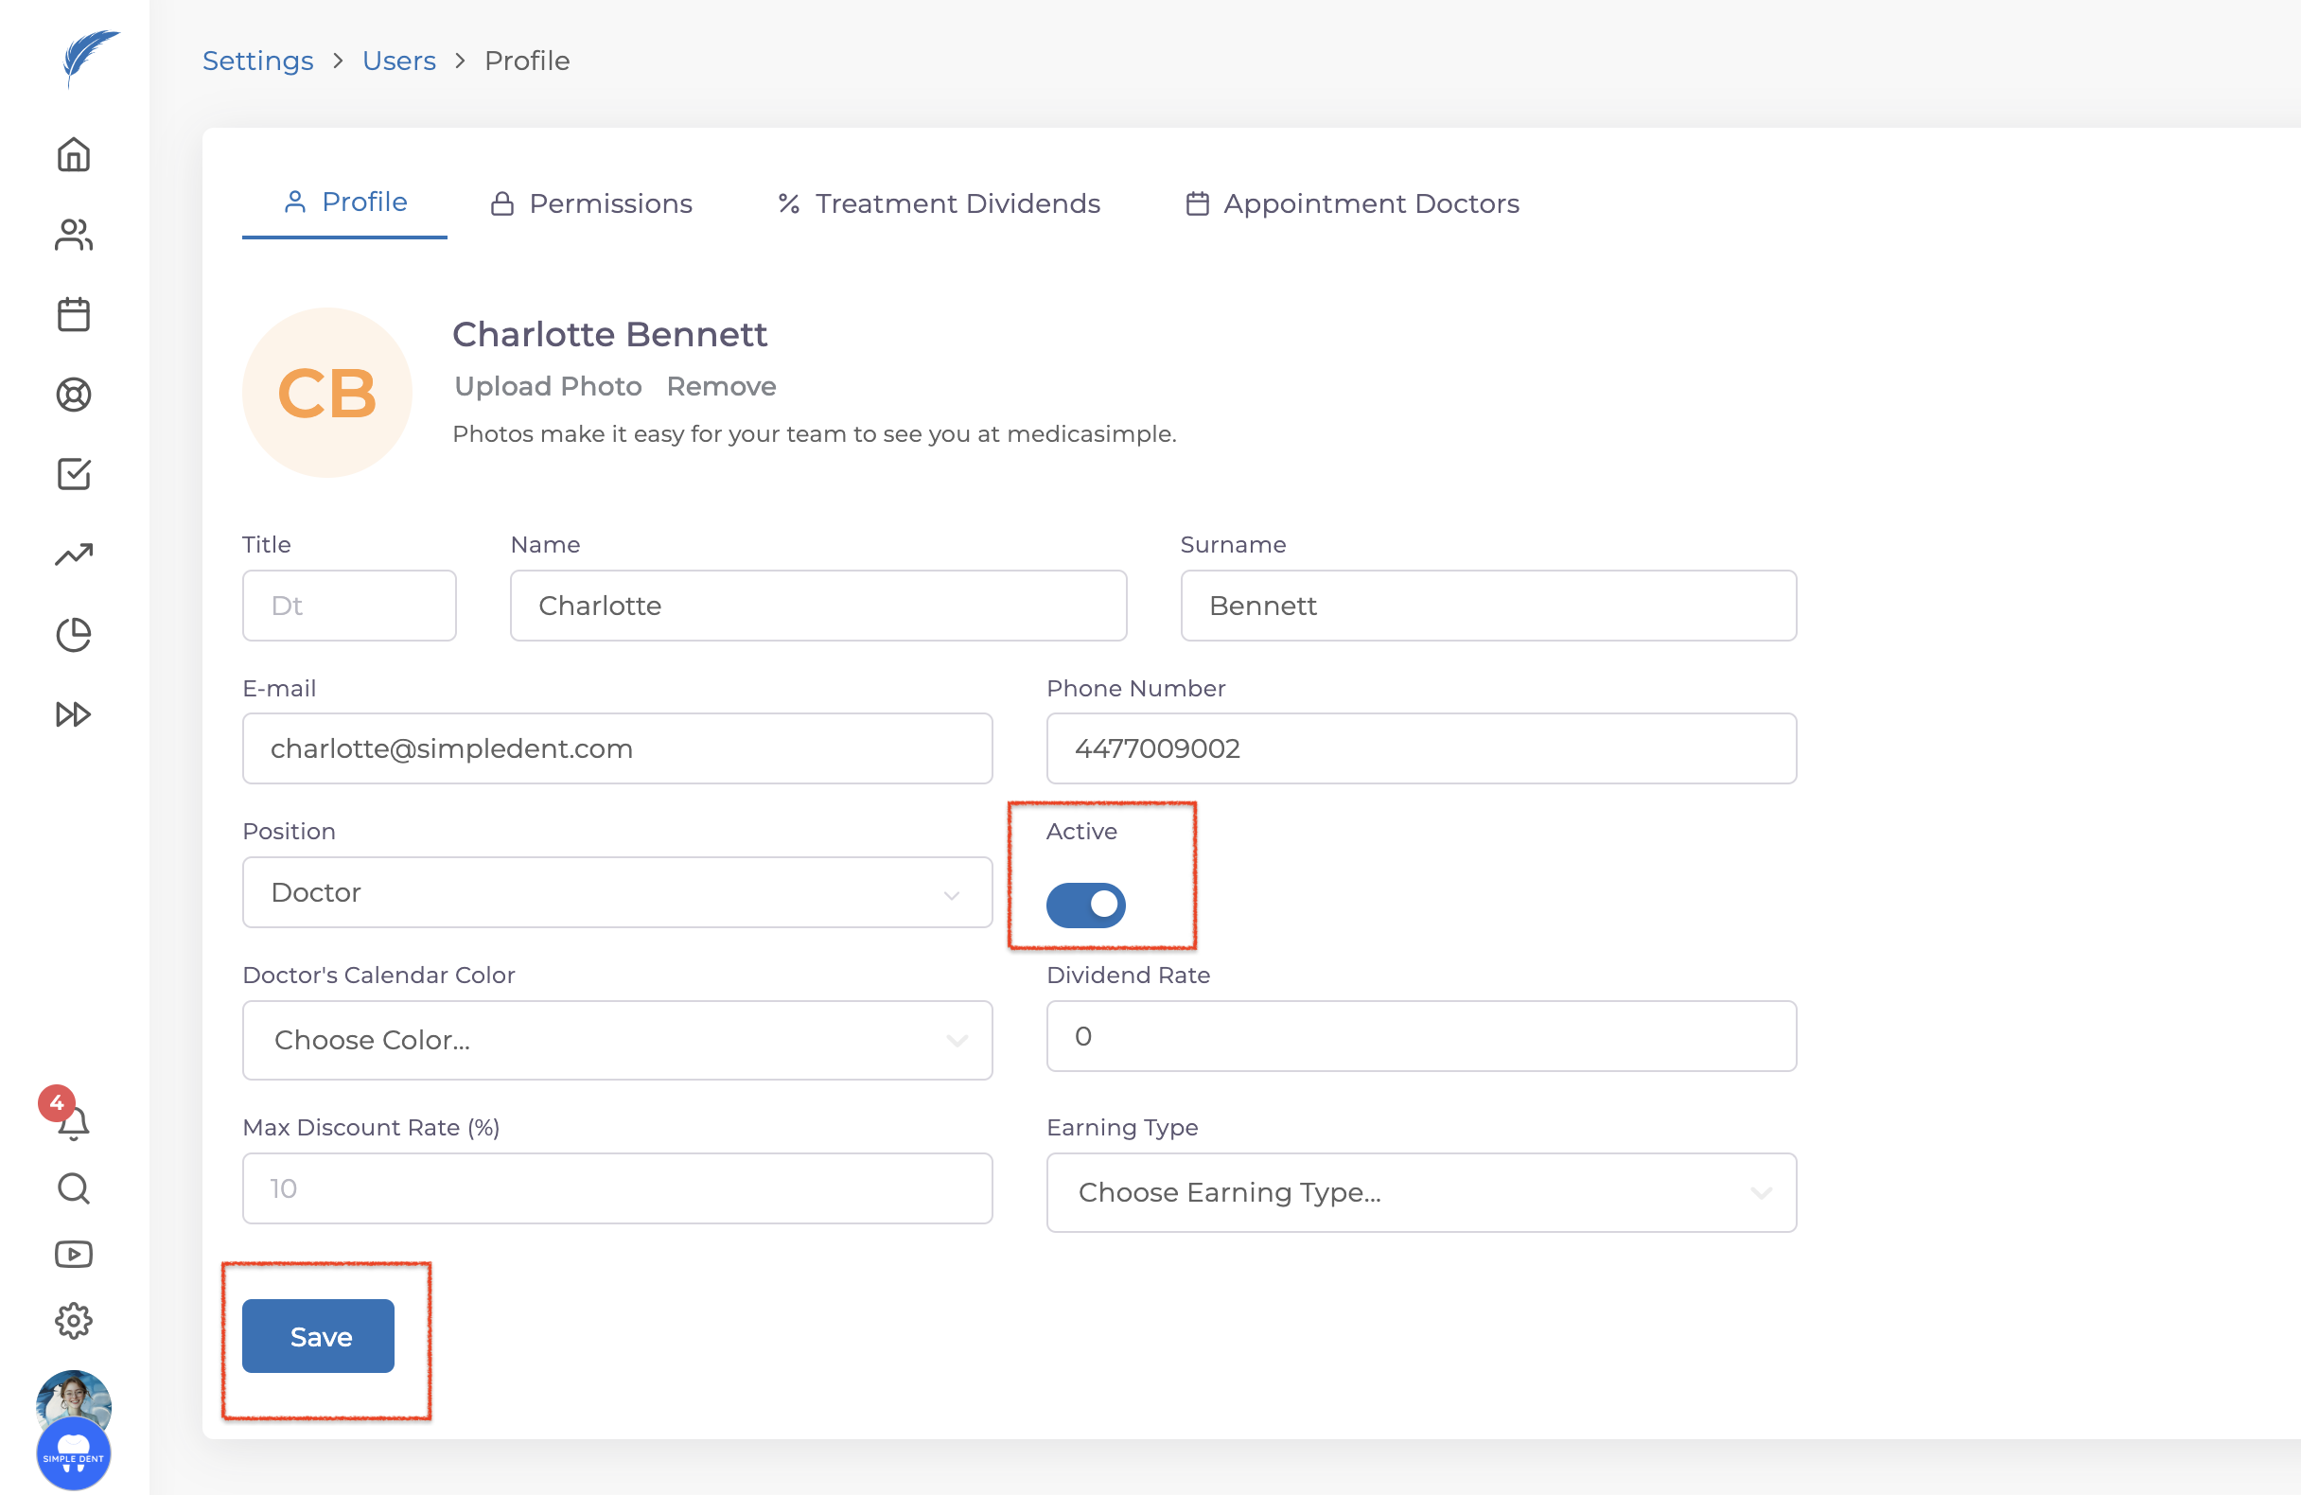
Task: Open the calendar icon in sidebar
Action: pos(74,314)
